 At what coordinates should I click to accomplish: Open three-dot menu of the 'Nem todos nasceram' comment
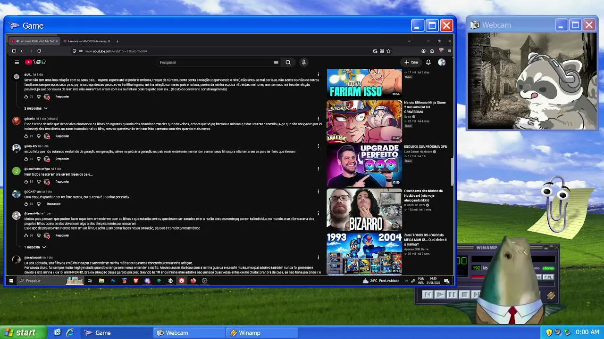319,169
